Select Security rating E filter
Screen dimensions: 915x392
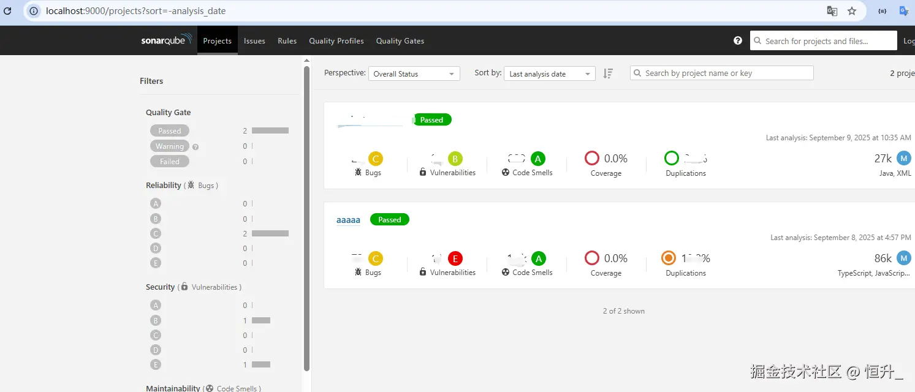tap(156, 364)
